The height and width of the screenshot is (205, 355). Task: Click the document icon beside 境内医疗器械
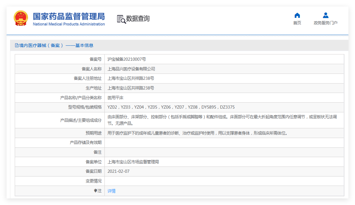pos(17,45)
